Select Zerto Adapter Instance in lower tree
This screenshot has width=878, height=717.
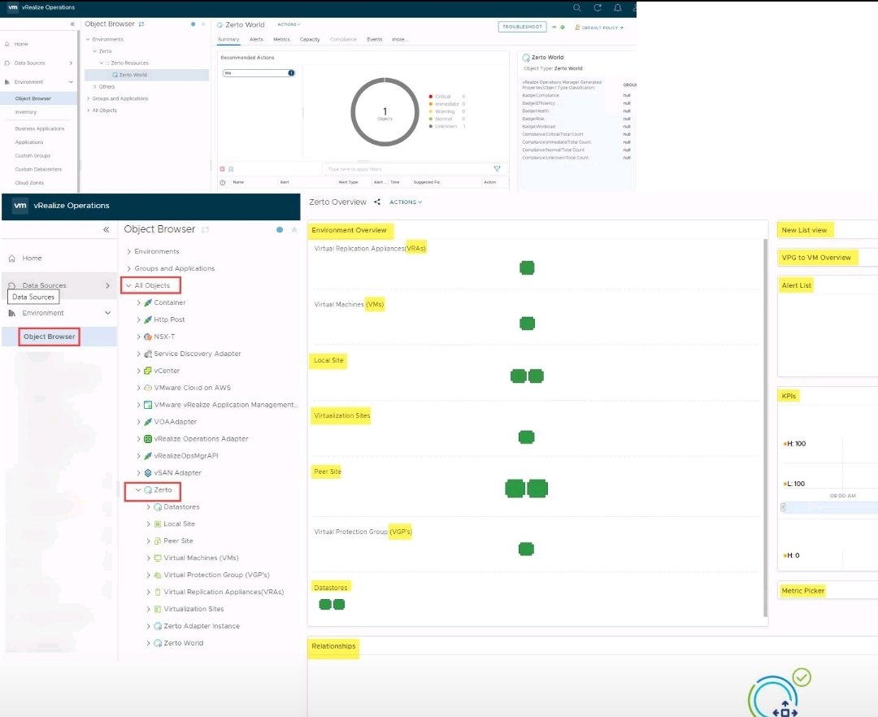coord(202,626)
